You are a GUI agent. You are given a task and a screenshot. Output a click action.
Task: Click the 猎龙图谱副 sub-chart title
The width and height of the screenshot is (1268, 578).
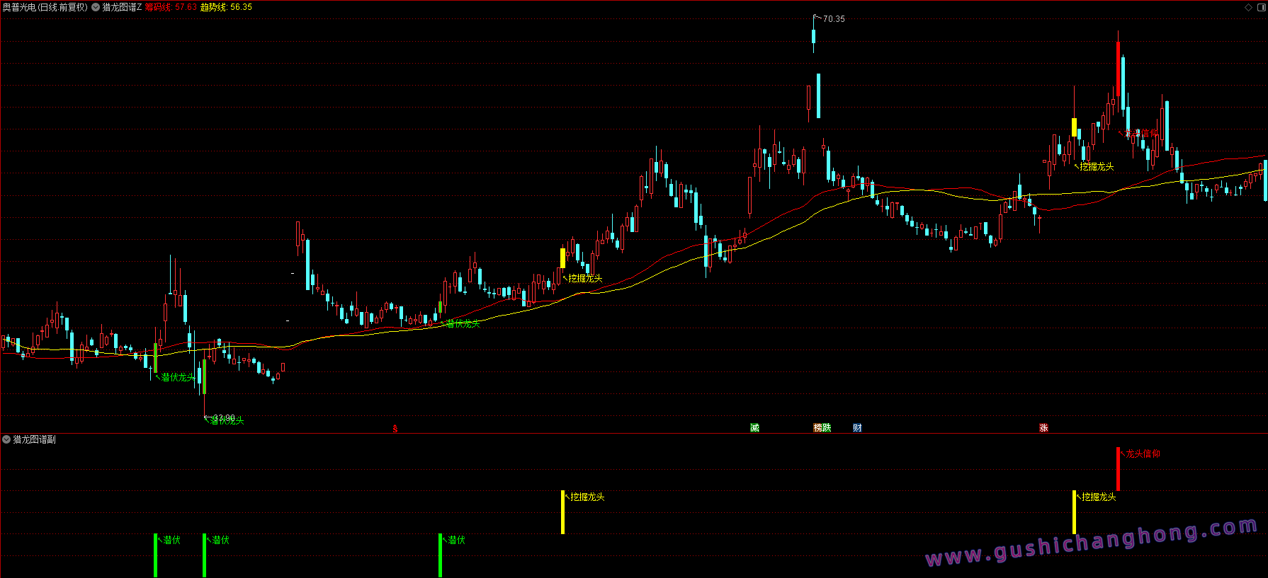coord(34,439)
